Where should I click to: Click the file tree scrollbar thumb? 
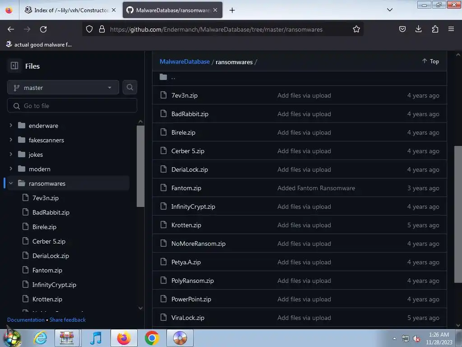[x=141, y=166]
